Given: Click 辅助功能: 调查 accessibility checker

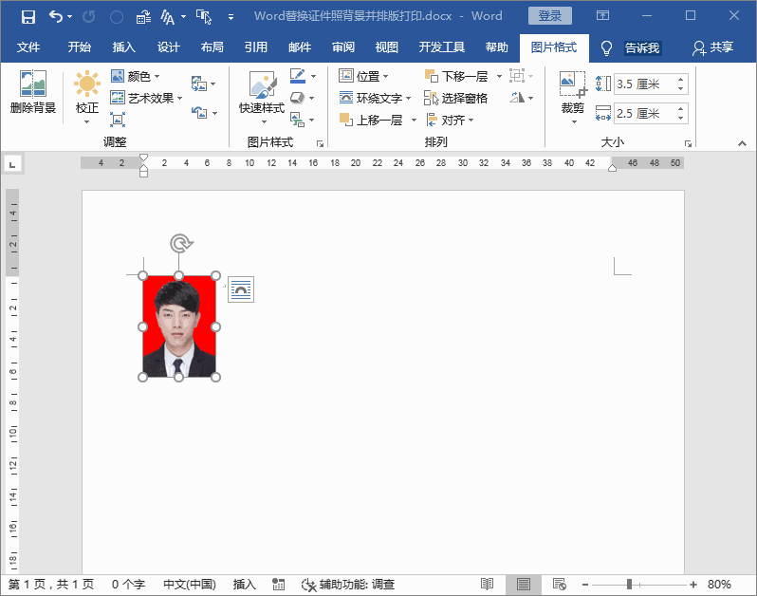Looking at the screenshot, I should click(x=348, y=585).
